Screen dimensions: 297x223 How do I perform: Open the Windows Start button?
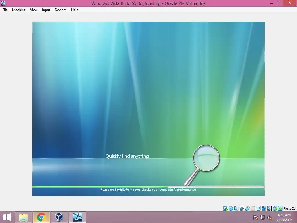coord(7,217)
